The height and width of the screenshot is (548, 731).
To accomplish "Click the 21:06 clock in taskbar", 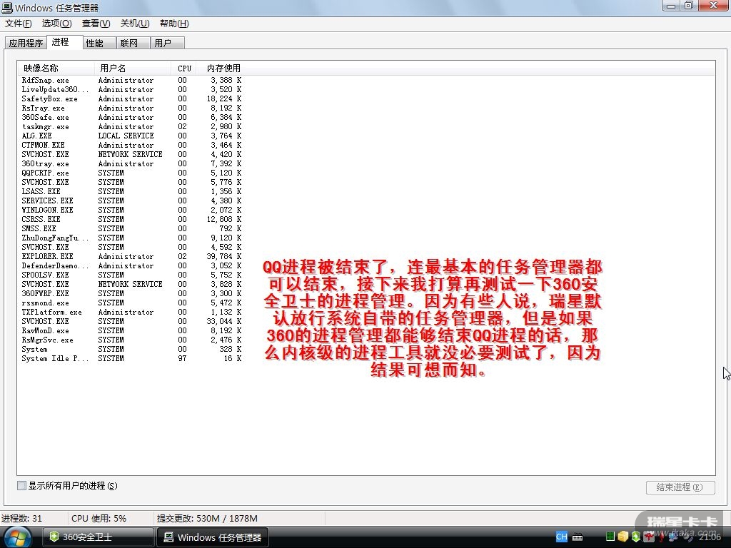I will pos(710,537).
